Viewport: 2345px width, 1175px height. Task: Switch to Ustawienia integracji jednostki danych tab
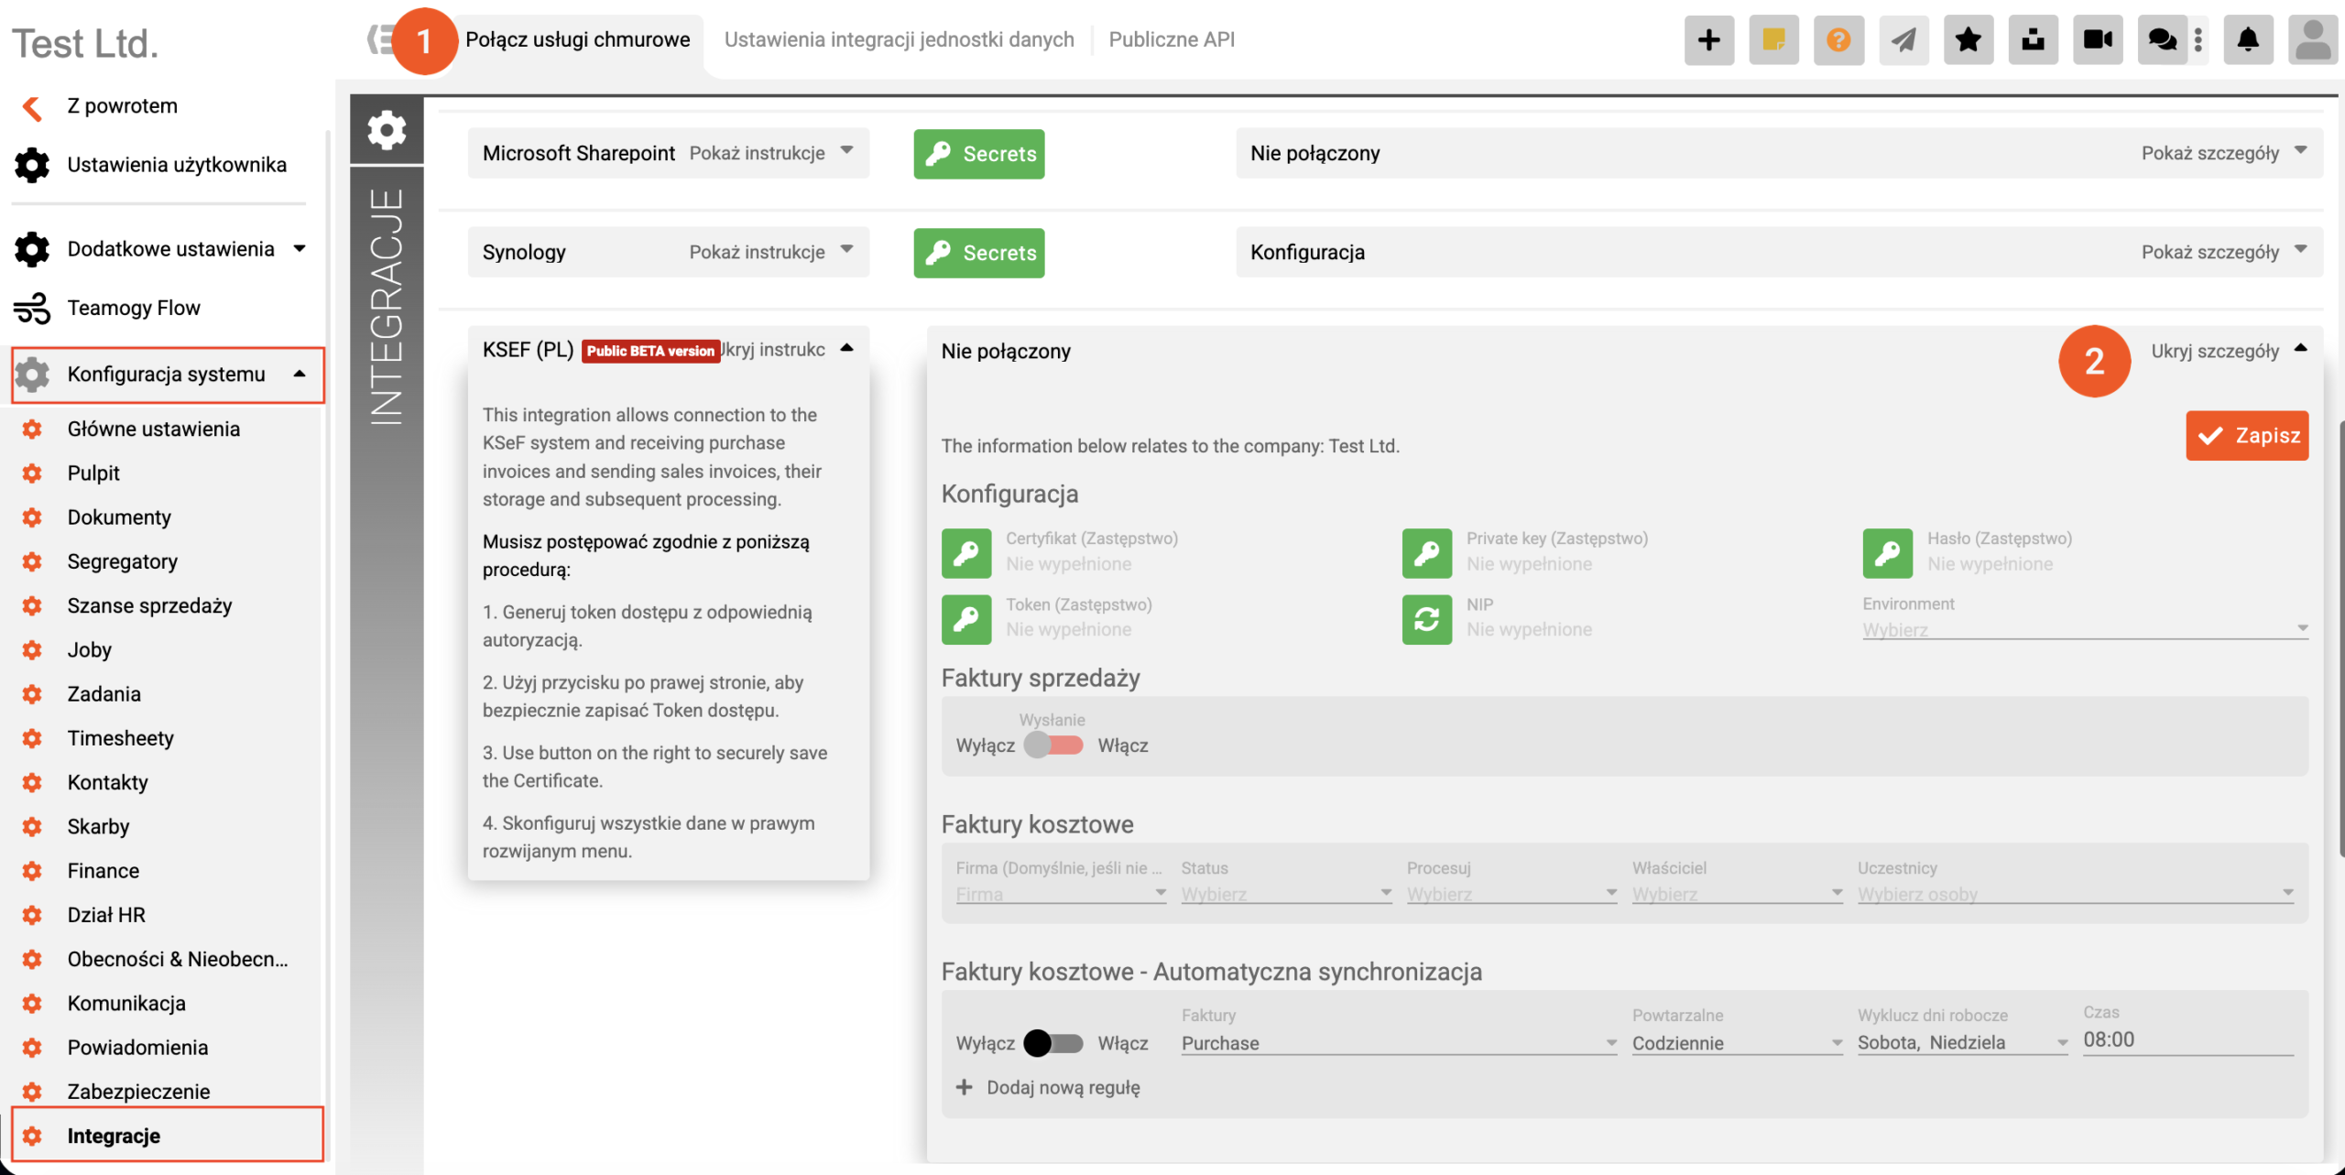(899, 39)
